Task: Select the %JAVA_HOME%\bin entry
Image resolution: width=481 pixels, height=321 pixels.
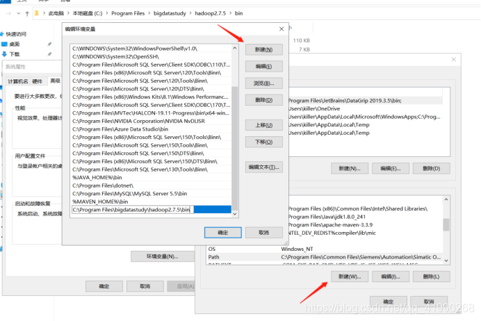Action: point(152,177)
